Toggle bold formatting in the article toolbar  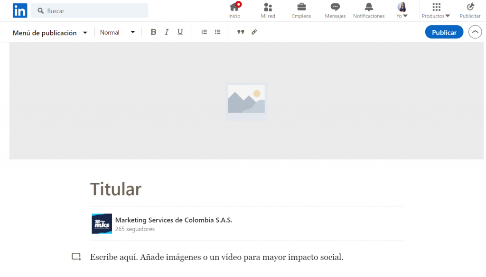point(153,32)
